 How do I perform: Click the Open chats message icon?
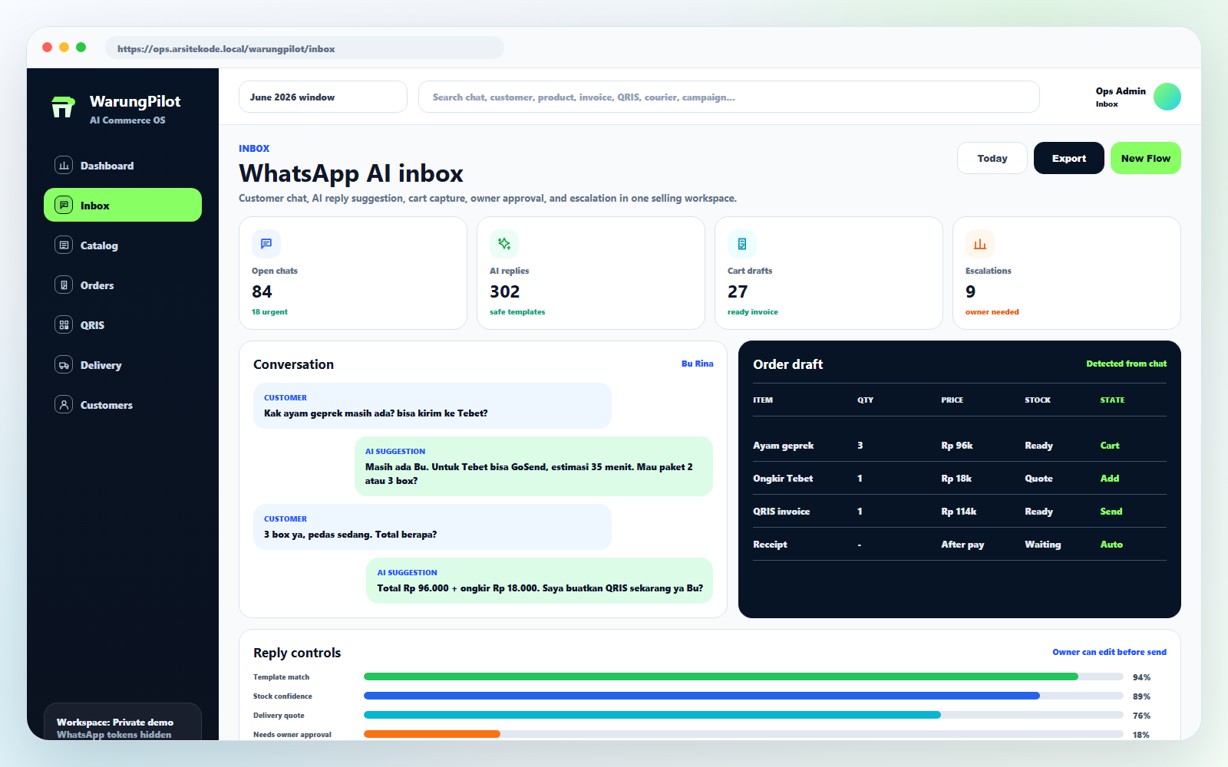[266, 244]
